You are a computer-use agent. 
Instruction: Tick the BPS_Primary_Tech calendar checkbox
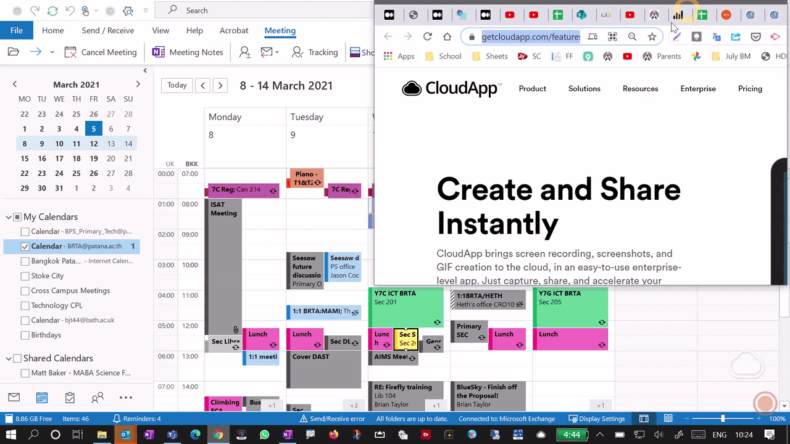[x=25, y=232]
